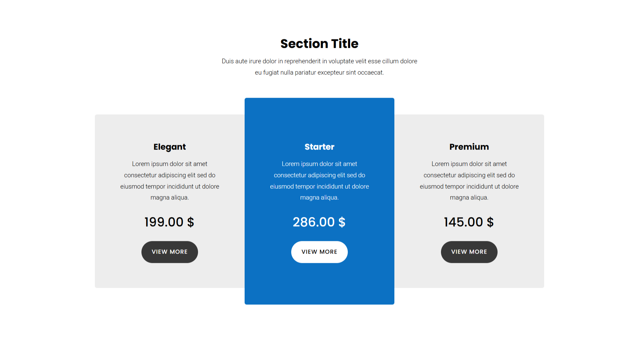639x349 pixels.
Task: Click the 145.00 $ price
Action: pos(469,222)
